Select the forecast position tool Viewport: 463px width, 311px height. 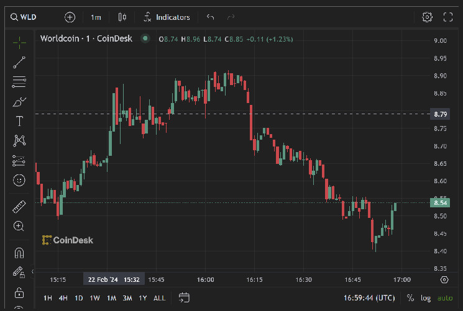point(19,161)
